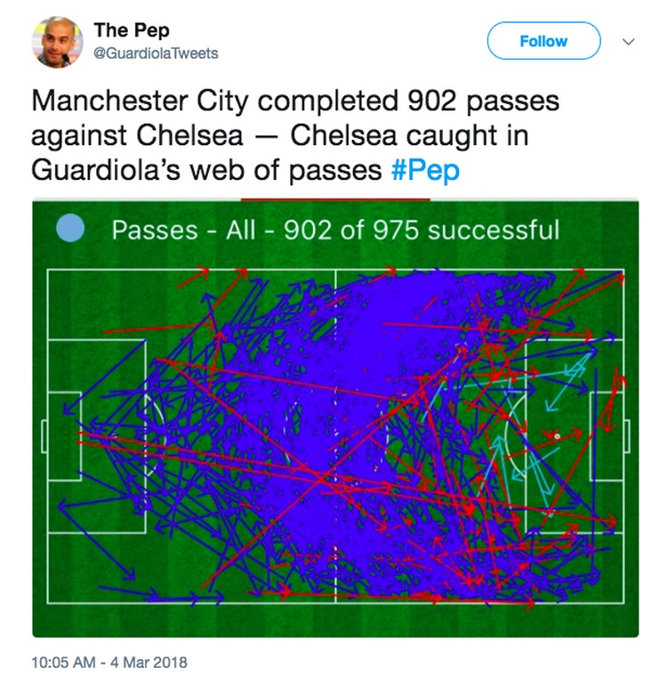Click the left penalty area of the pitch
The width and height of the screenshot is (667, 683).
(96, 436)
